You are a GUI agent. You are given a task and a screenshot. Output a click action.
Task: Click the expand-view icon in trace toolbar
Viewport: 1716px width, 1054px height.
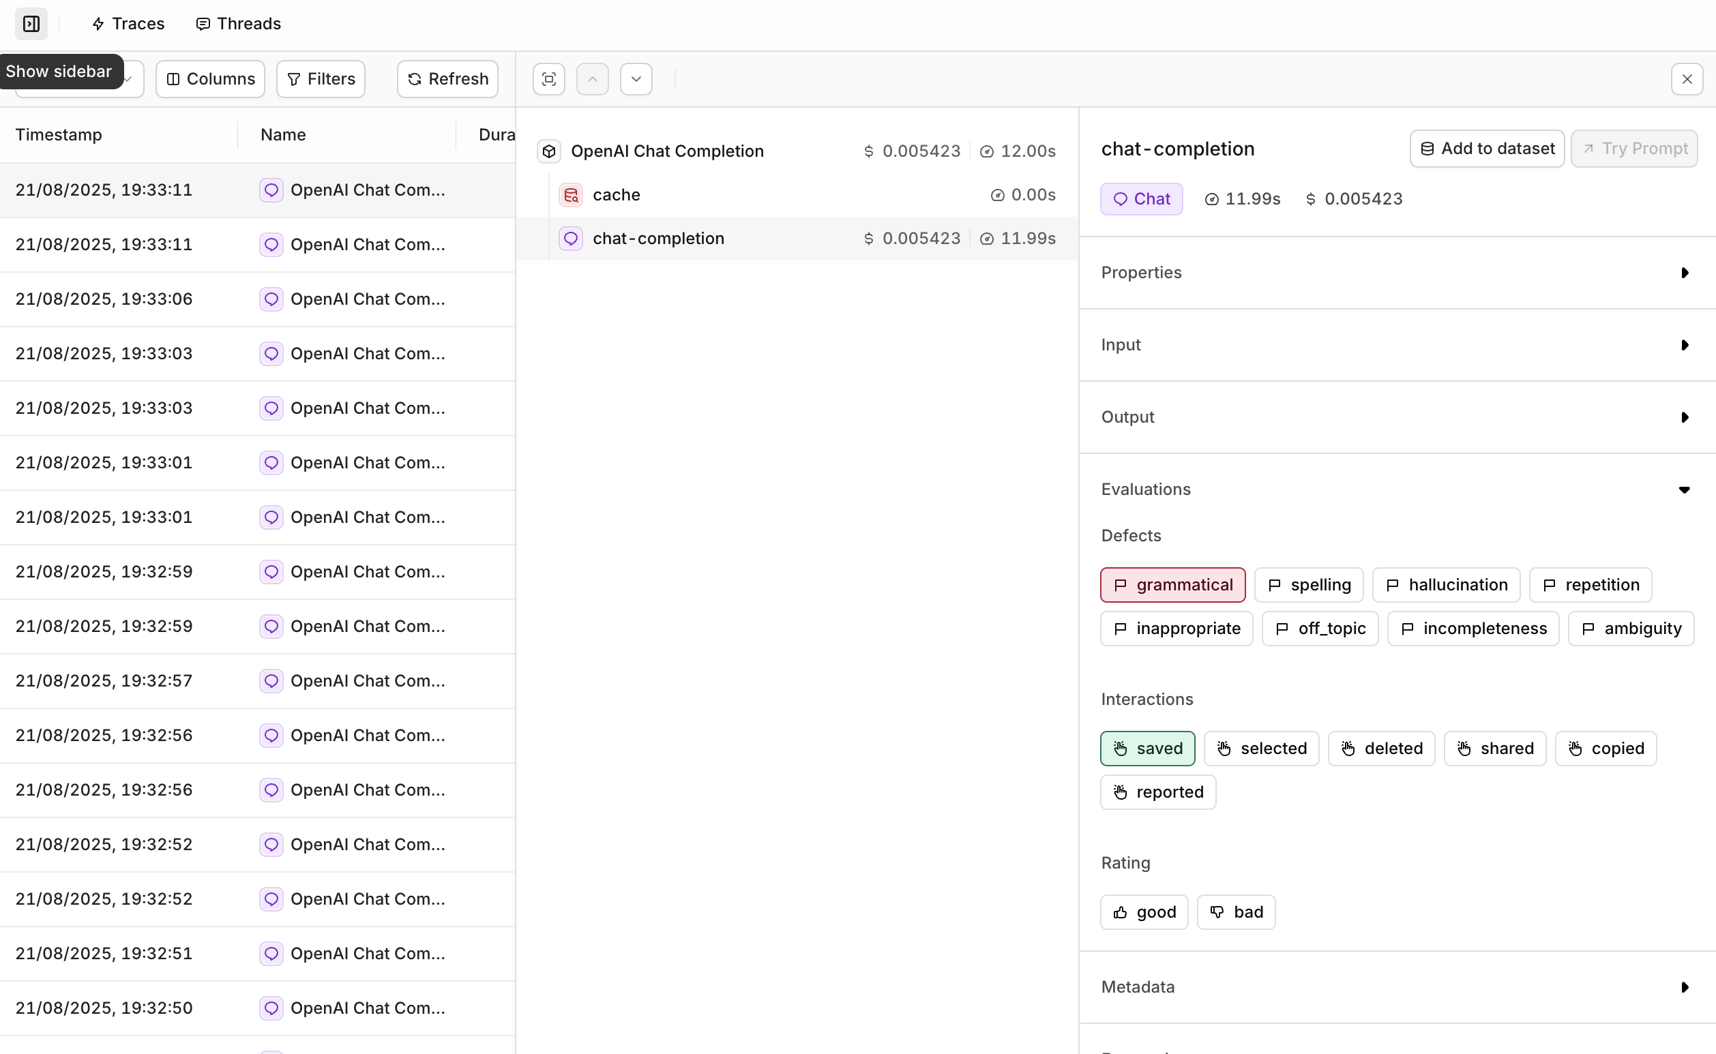tap(549, 79)
